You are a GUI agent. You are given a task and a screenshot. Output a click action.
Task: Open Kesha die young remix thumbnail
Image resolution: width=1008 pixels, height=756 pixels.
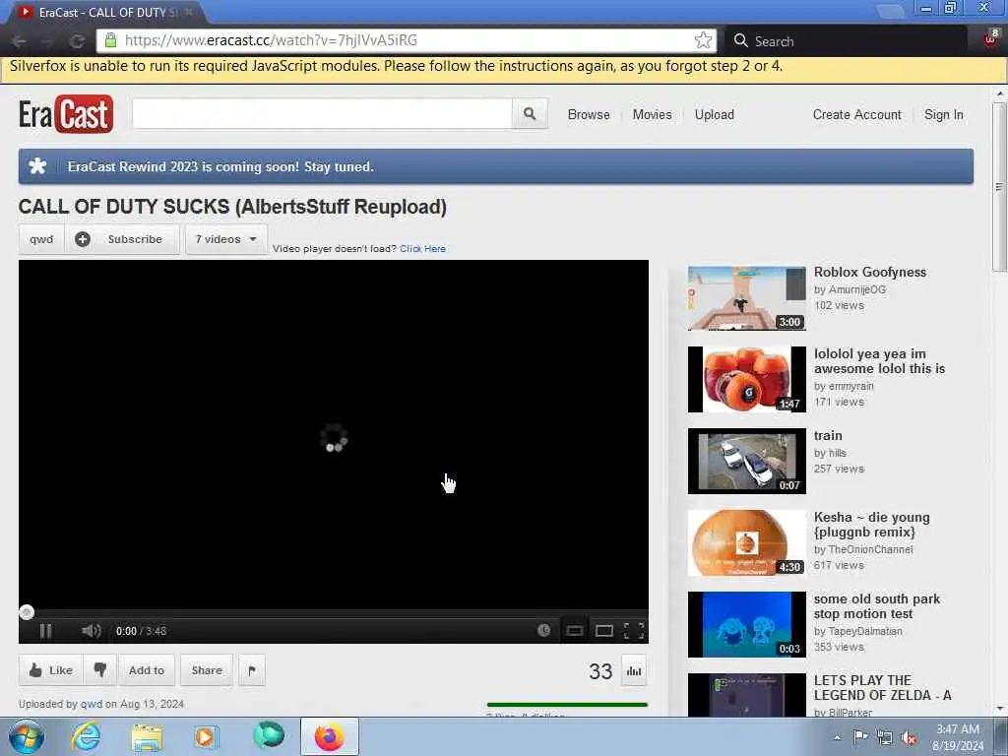point(747,543)
